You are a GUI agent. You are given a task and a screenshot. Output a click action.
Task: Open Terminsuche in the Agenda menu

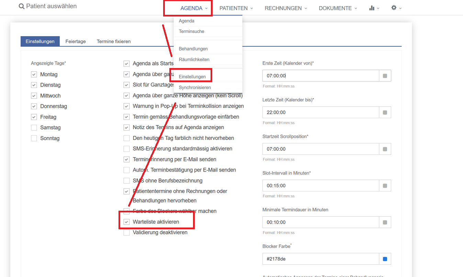pos(191,32)
